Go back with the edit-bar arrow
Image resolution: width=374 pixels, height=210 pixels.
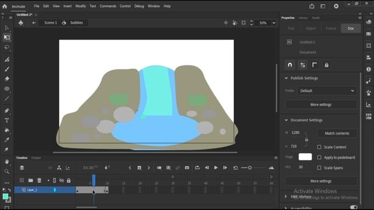click(x=34, y=23)
